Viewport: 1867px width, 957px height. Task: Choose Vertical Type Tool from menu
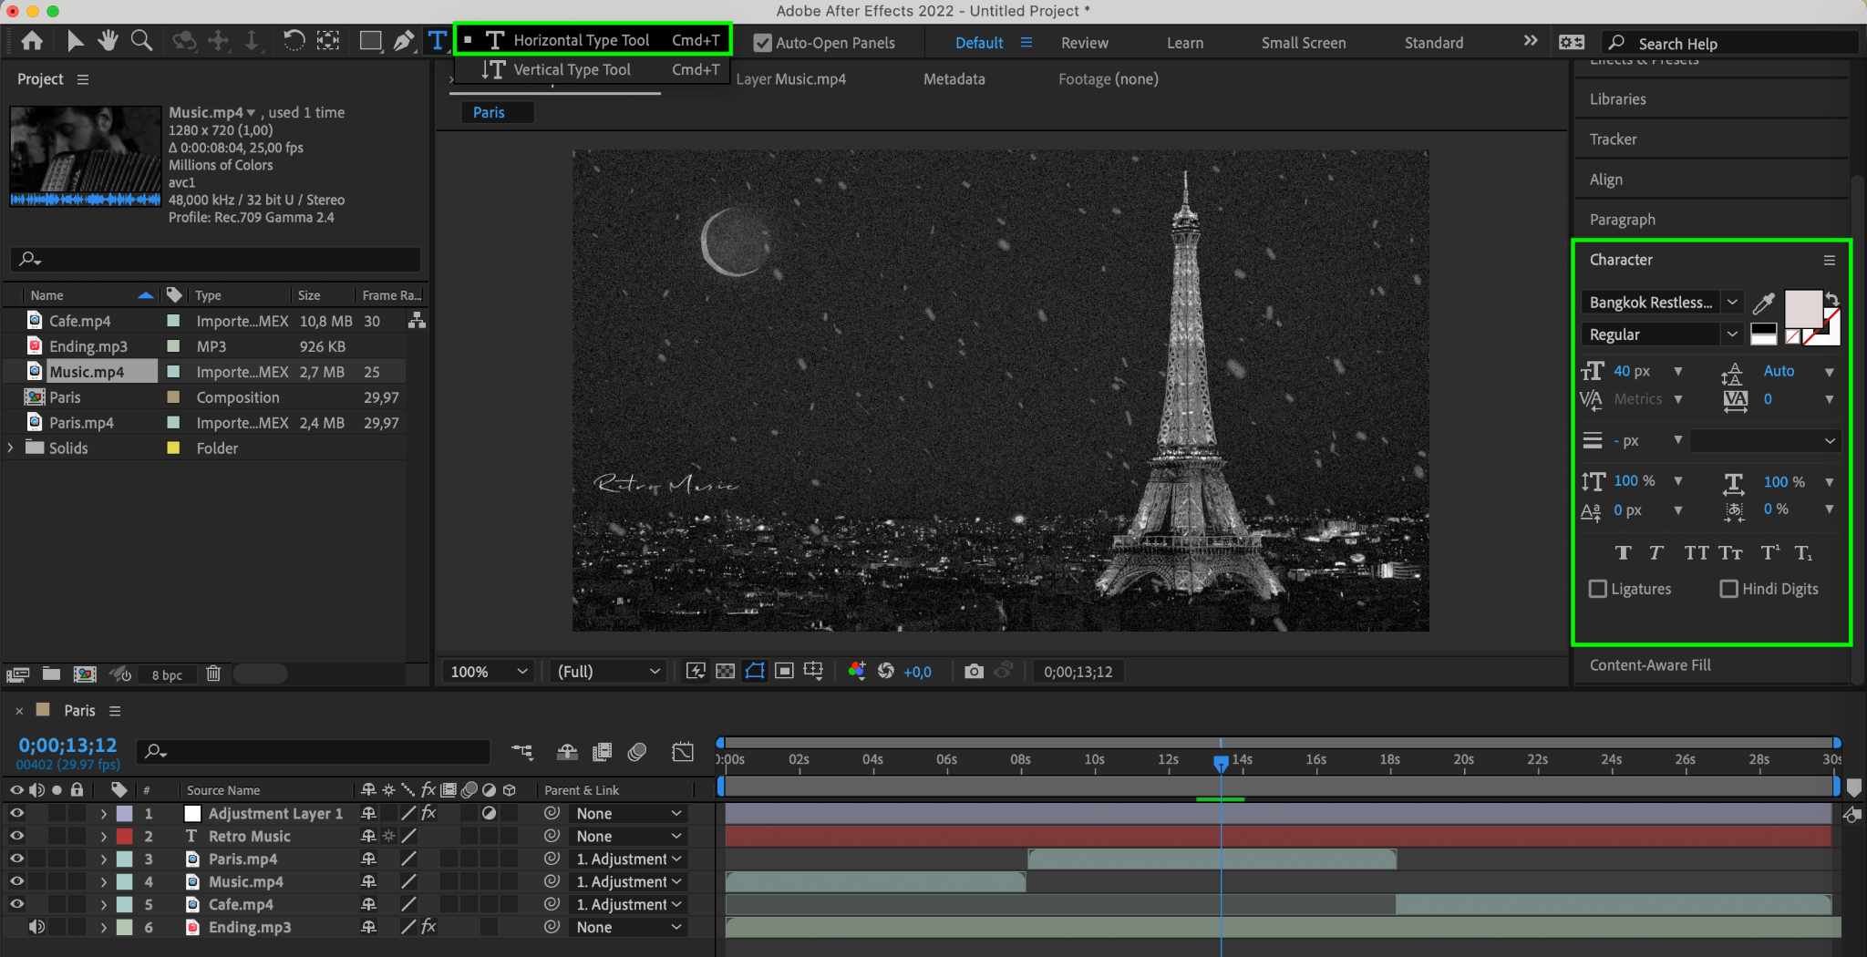pos(572,69)
